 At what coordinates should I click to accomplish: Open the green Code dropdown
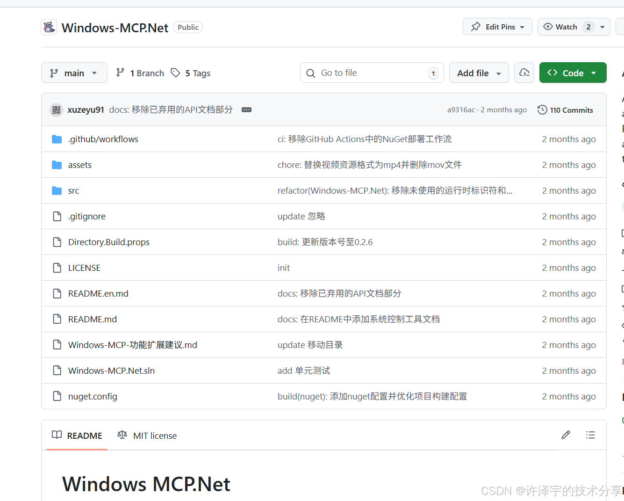573,73
